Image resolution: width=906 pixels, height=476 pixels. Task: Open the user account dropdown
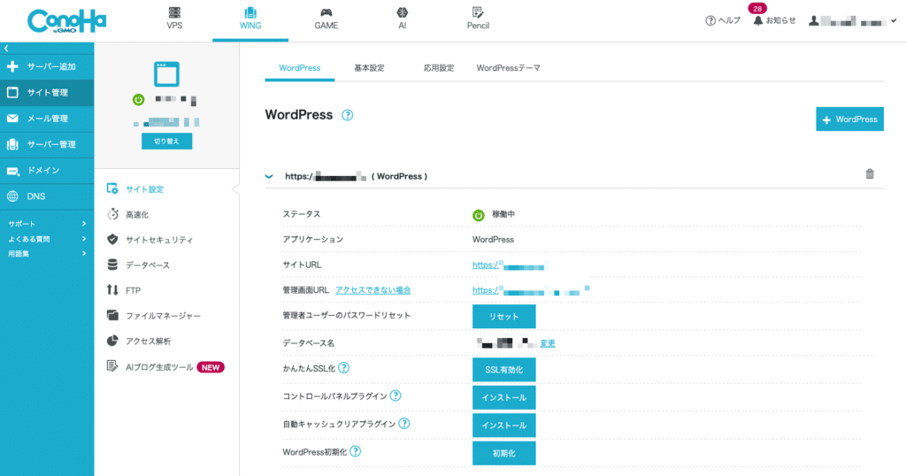click(852, 21)
